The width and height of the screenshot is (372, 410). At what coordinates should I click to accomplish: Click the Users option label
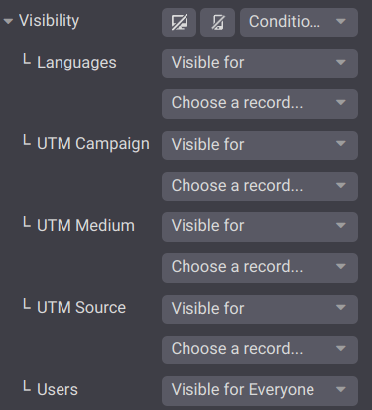[x=58, y=389]
